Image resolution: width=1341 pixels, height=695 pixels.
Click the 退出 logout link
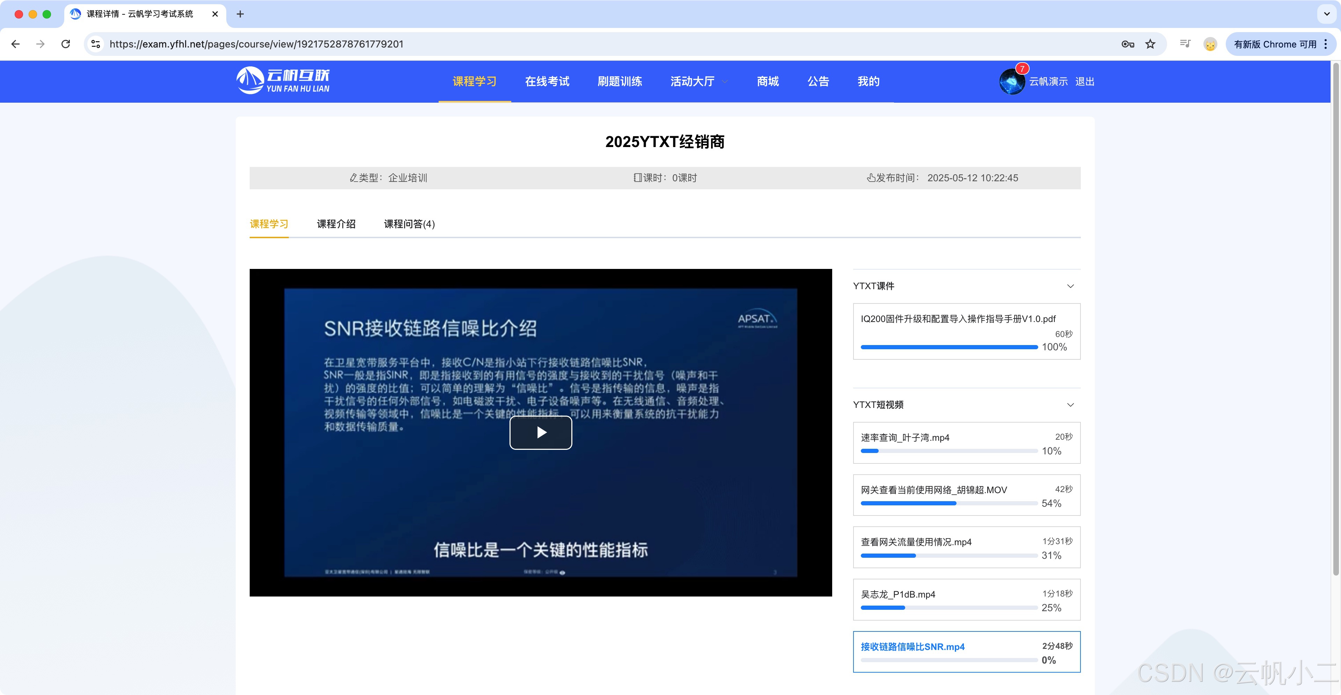[1084, 82]
